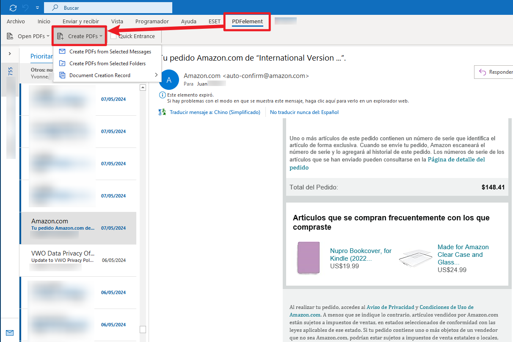Click the Responder button

(494, 72)
